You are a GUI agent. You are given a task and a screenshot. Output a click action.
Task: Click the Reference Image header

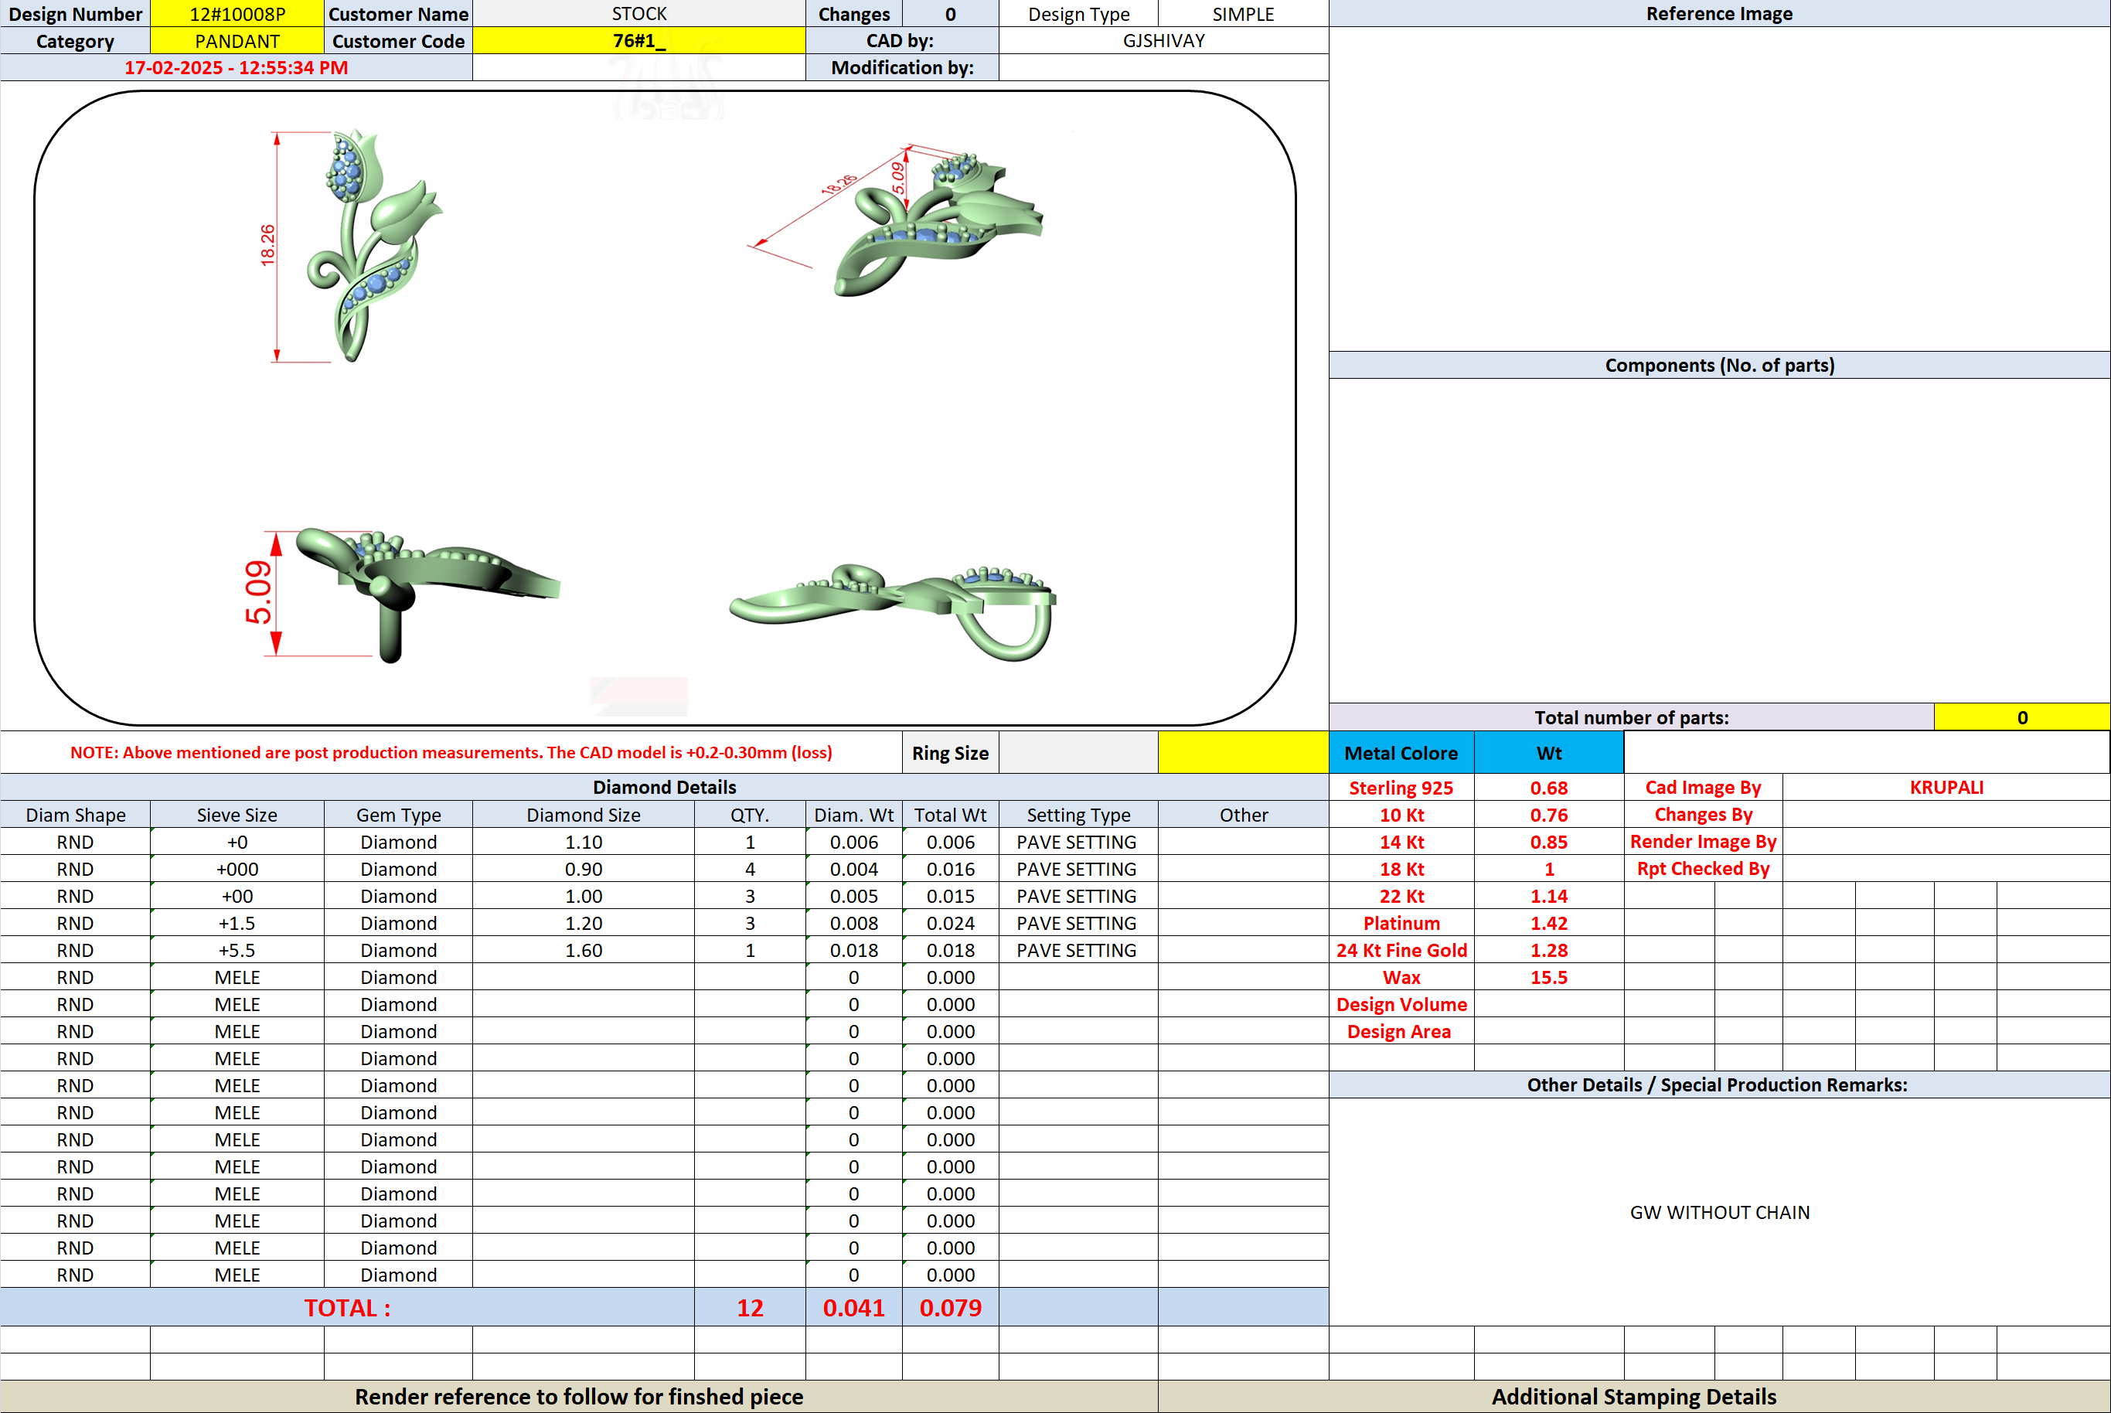[1719, 13]
